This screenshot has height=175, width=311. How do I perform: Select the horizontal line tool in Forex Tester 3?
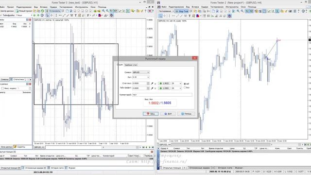coord(60,15)
